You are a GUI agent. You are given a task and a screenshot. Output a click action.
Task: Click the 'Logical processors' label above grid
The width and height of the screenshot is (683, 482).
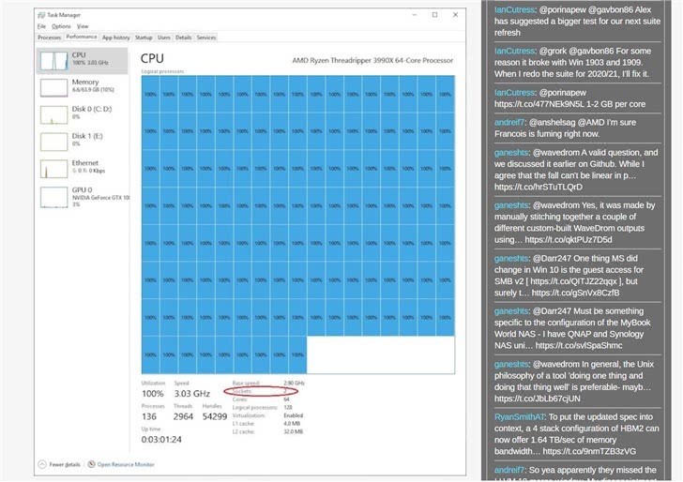click(162, 71)
